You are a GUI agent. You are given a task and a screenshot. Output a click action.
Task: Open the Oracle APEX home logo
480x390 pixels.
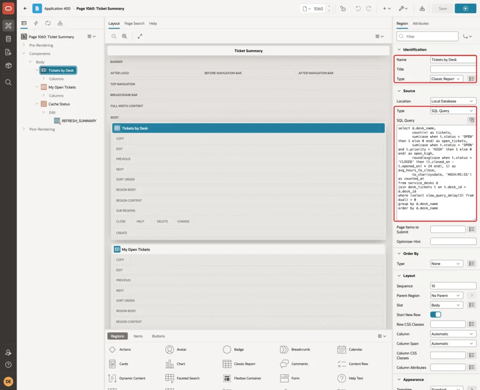click(x=8, y=8)
